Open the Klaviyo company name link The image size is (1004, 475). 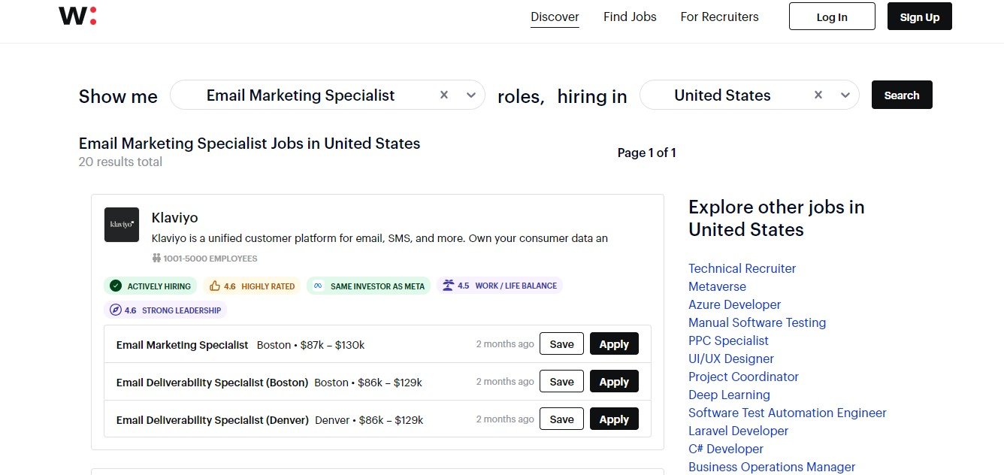[x=174, y=218]
